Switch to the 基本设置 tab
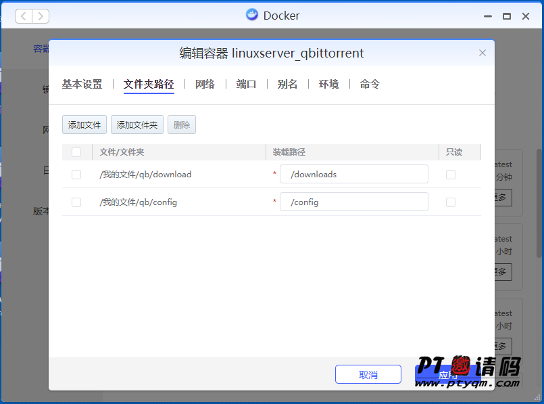This screenshot has height=404, width=544. 82,84
